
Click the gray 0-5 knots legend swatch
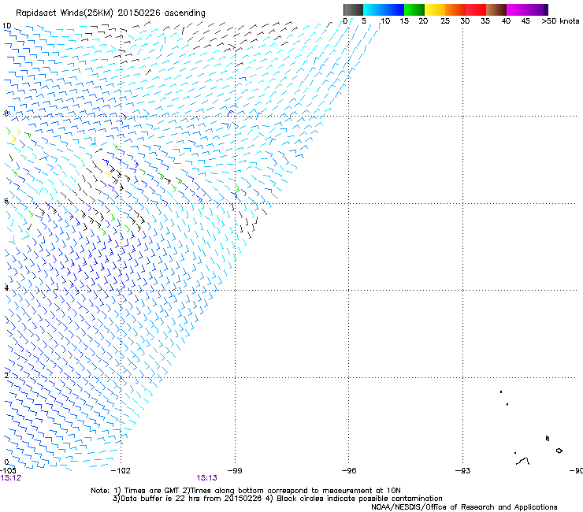[353, 9]
